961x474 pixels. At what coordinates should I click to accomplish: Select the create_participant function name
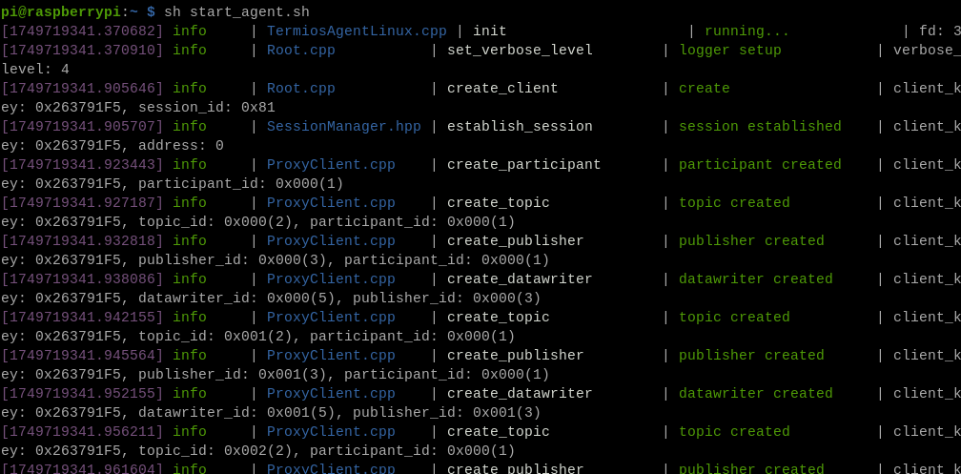pos(523,165)
